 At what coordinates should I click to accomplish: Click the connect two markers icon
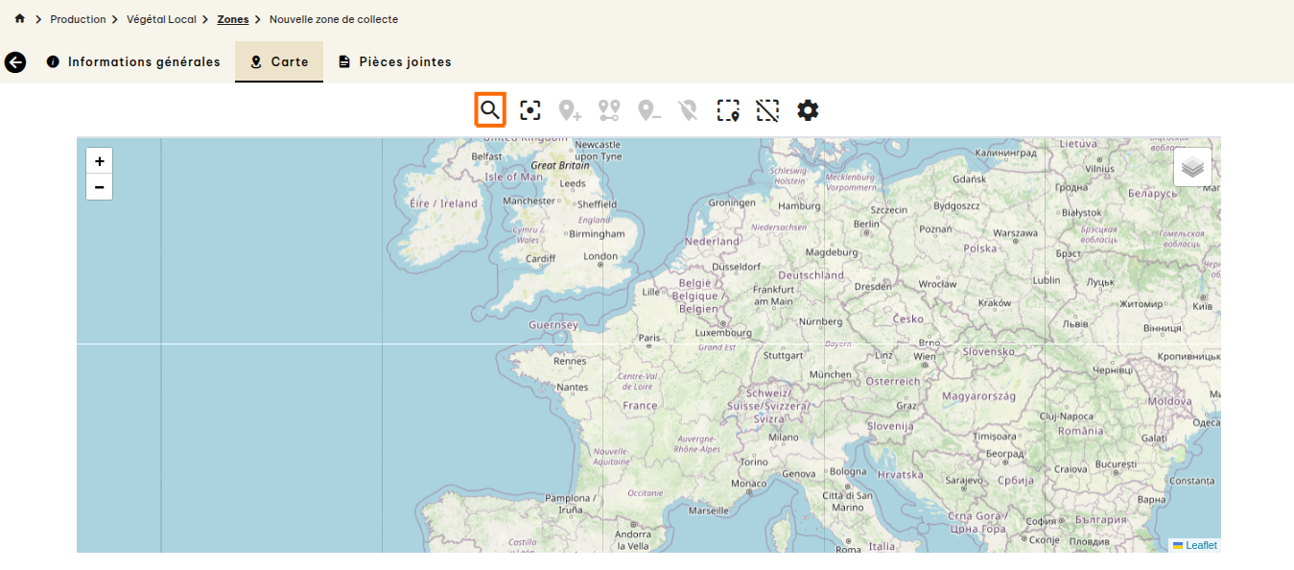(x=609, y=111)
